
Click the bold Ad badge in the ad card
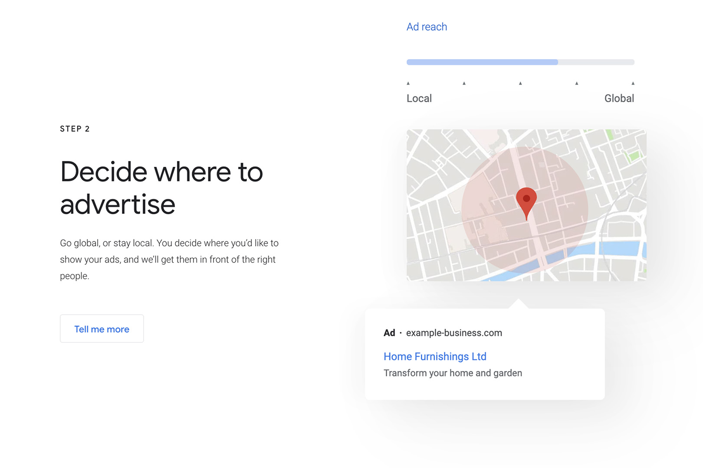(x=389, y=333)
